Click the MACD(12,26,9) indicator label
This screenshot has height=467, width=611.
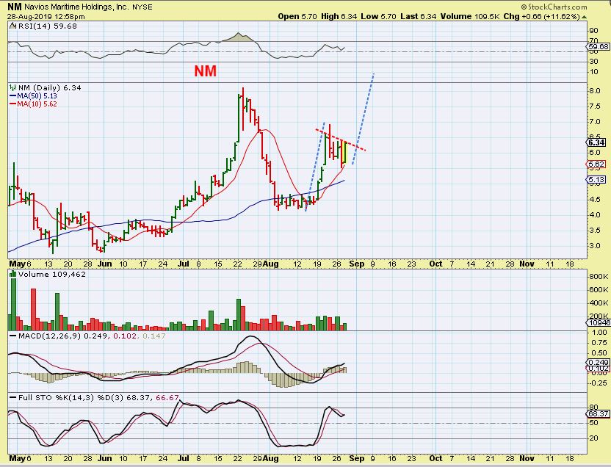point(49,336)
